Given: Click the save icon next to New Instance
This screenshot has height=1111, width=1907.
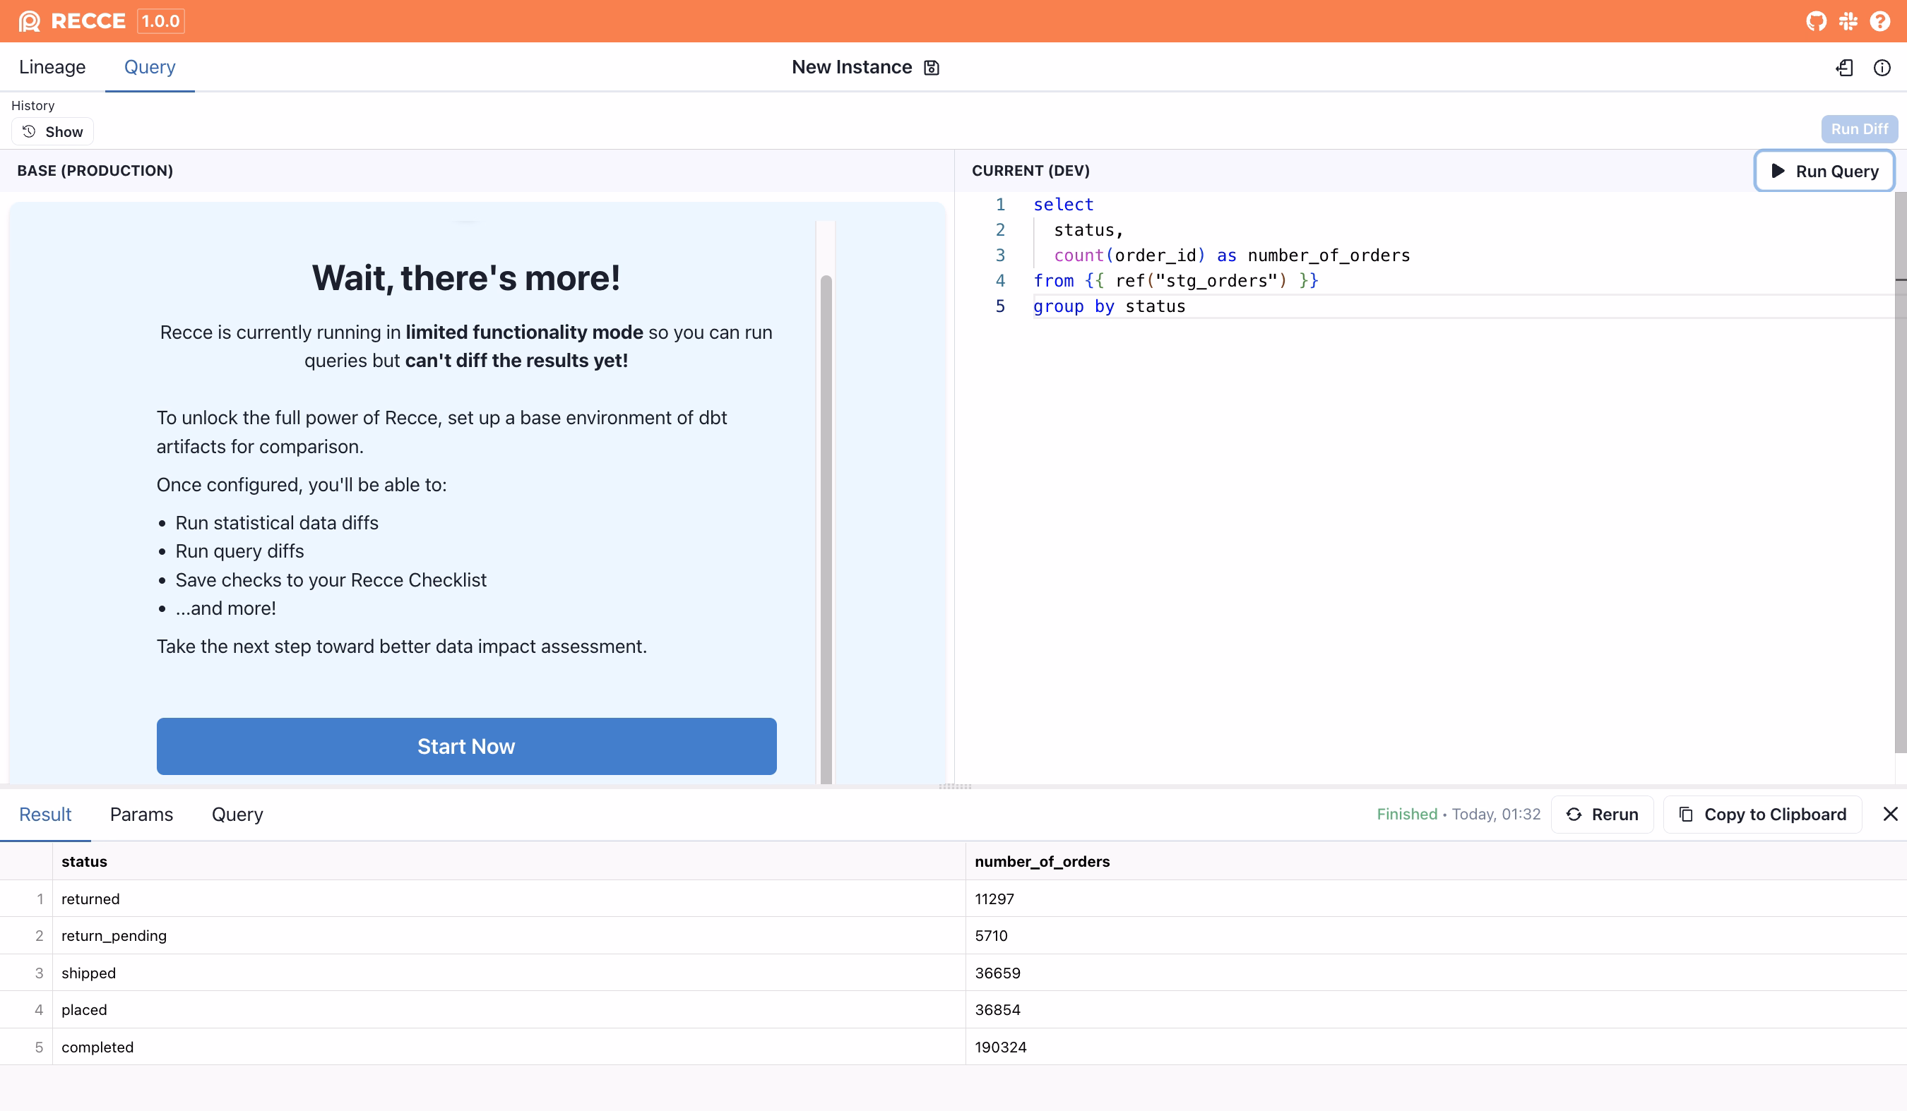Looking at the screenshot, I should click(932, 68).
